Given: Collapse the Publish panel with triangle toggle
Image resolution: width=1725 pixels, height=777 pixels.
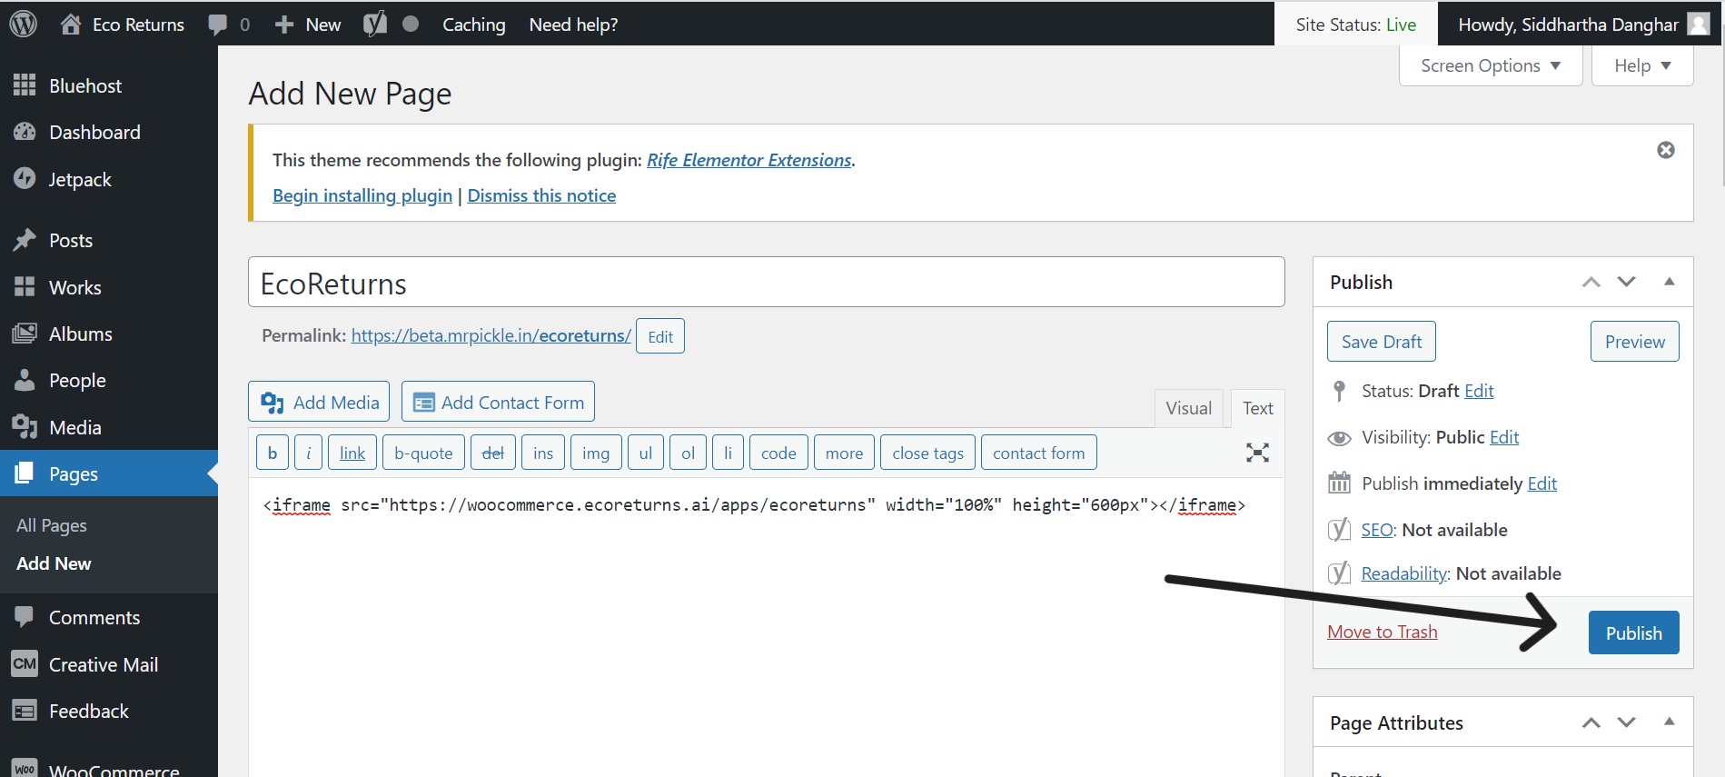Looking at the screenshot, I should (1669, 282).
